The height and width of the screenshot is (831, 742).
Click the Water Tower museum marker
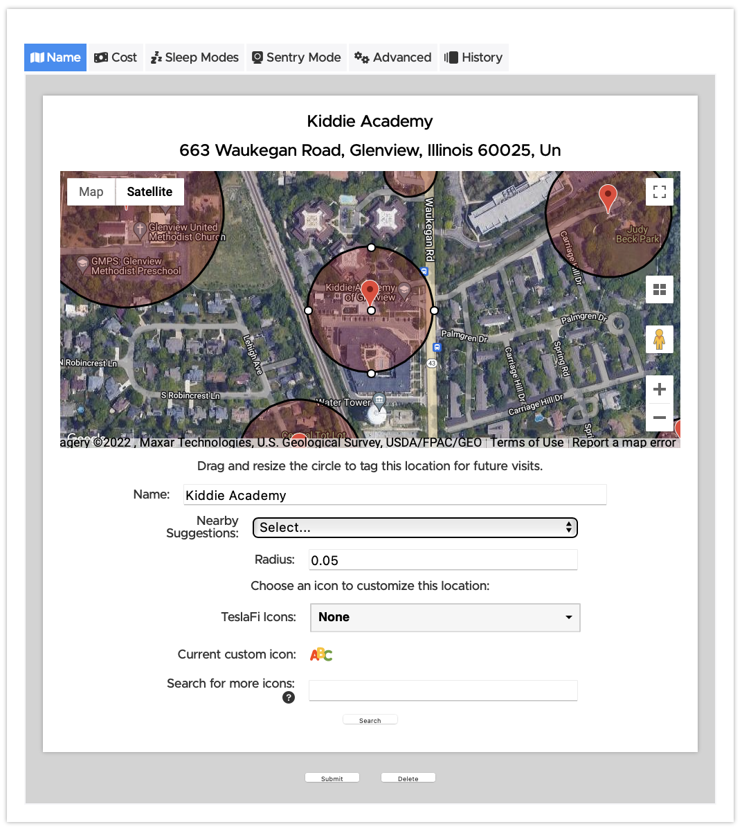coord(379,400)
